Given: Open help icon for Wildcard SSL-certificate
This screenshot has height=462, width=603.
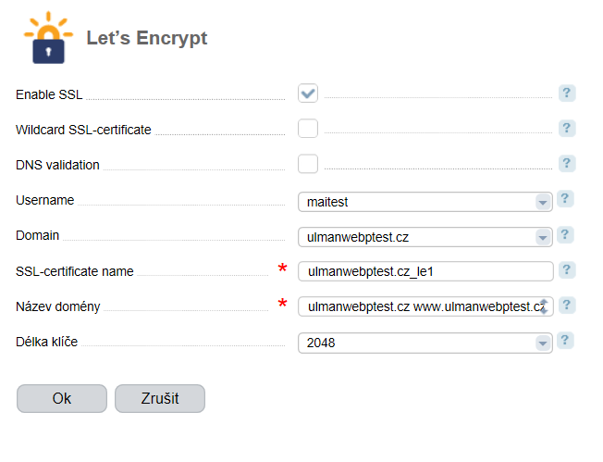Looking at the screenshot, I should point(567,128).
